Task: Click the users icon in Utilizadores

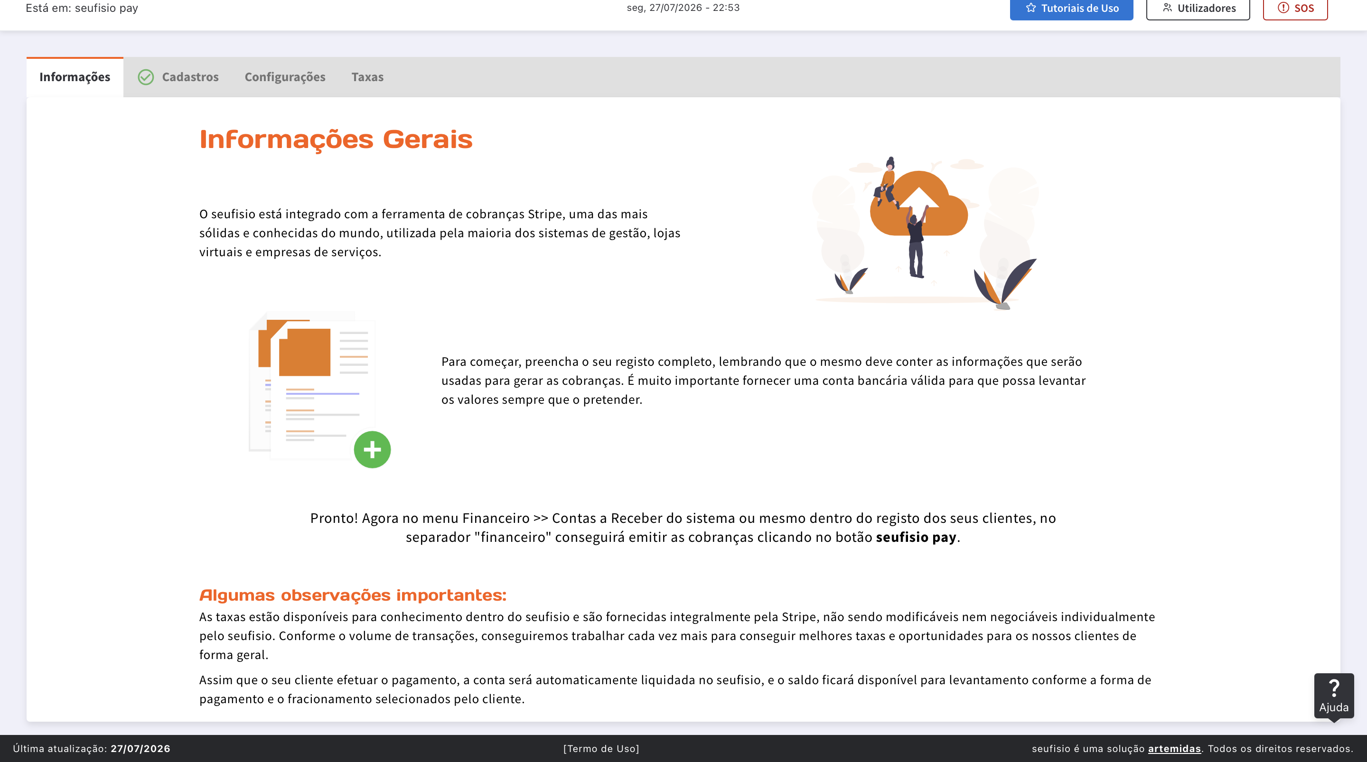Action: pyautogui.click(x=1168, y=8)
